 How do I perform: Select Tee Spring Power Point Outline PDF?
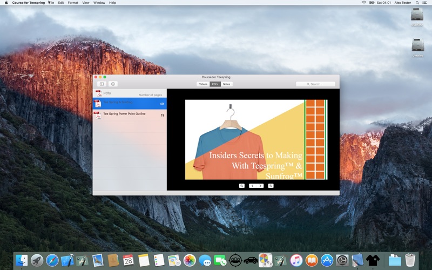click(130, 114)
